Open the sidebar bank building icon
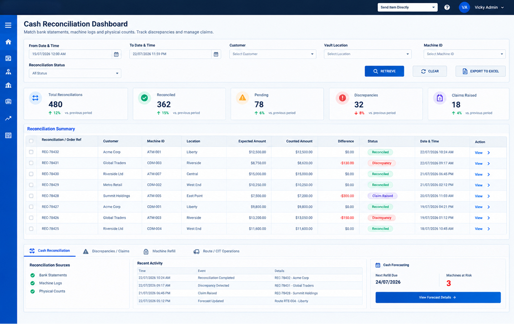514x324 pixels. pyautogui.click(x=8, y=85)
